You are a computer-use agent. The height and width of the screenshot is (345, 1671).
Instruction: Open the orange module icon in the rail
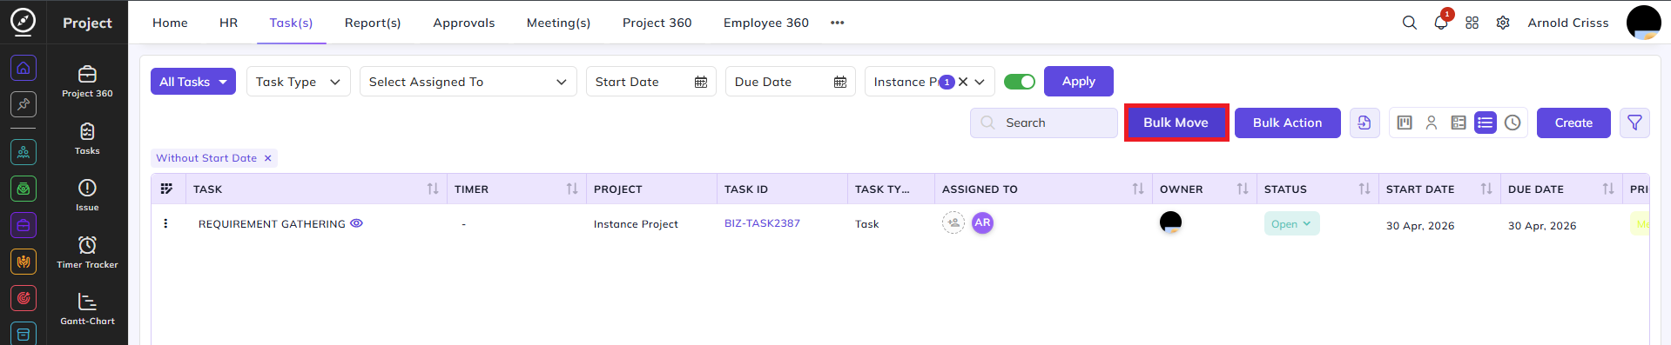click(24, 262)
